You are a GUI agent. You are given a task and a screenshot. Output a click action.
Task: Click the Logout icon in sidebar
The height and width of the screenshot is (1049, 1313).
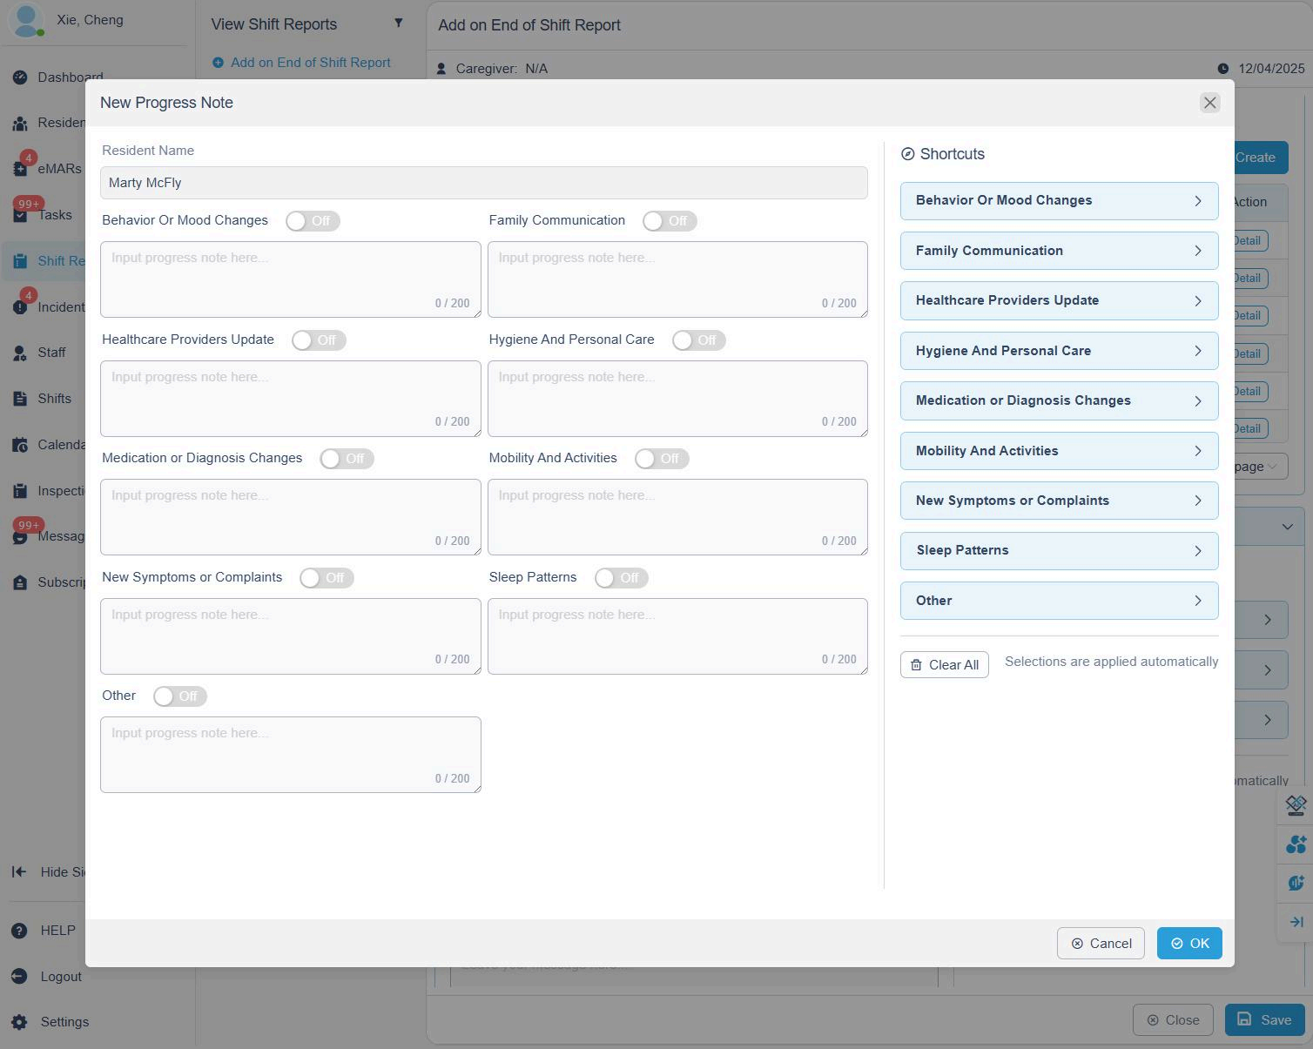20,977
